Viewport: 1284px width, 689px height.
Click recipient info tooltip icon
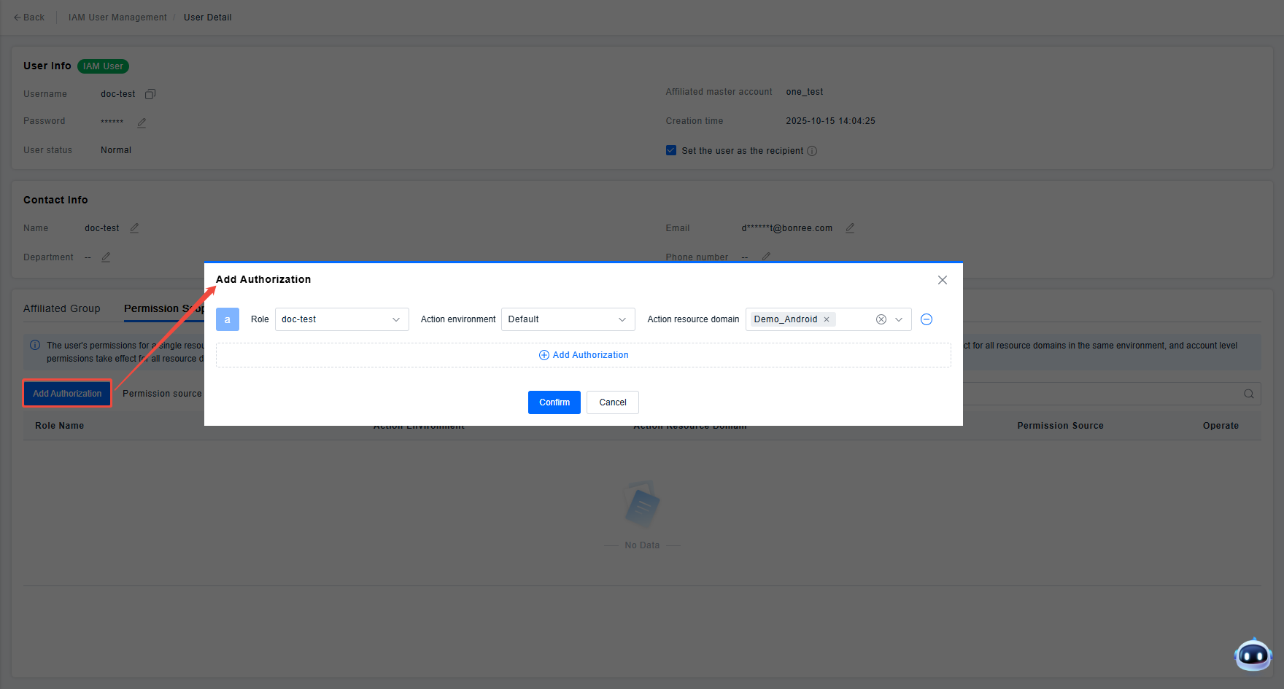(x=812, y=151)
